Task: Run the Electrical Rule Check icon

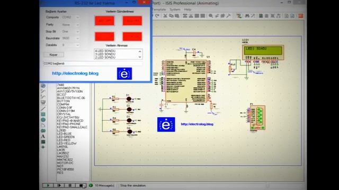Action: click(x=292, y=16)
